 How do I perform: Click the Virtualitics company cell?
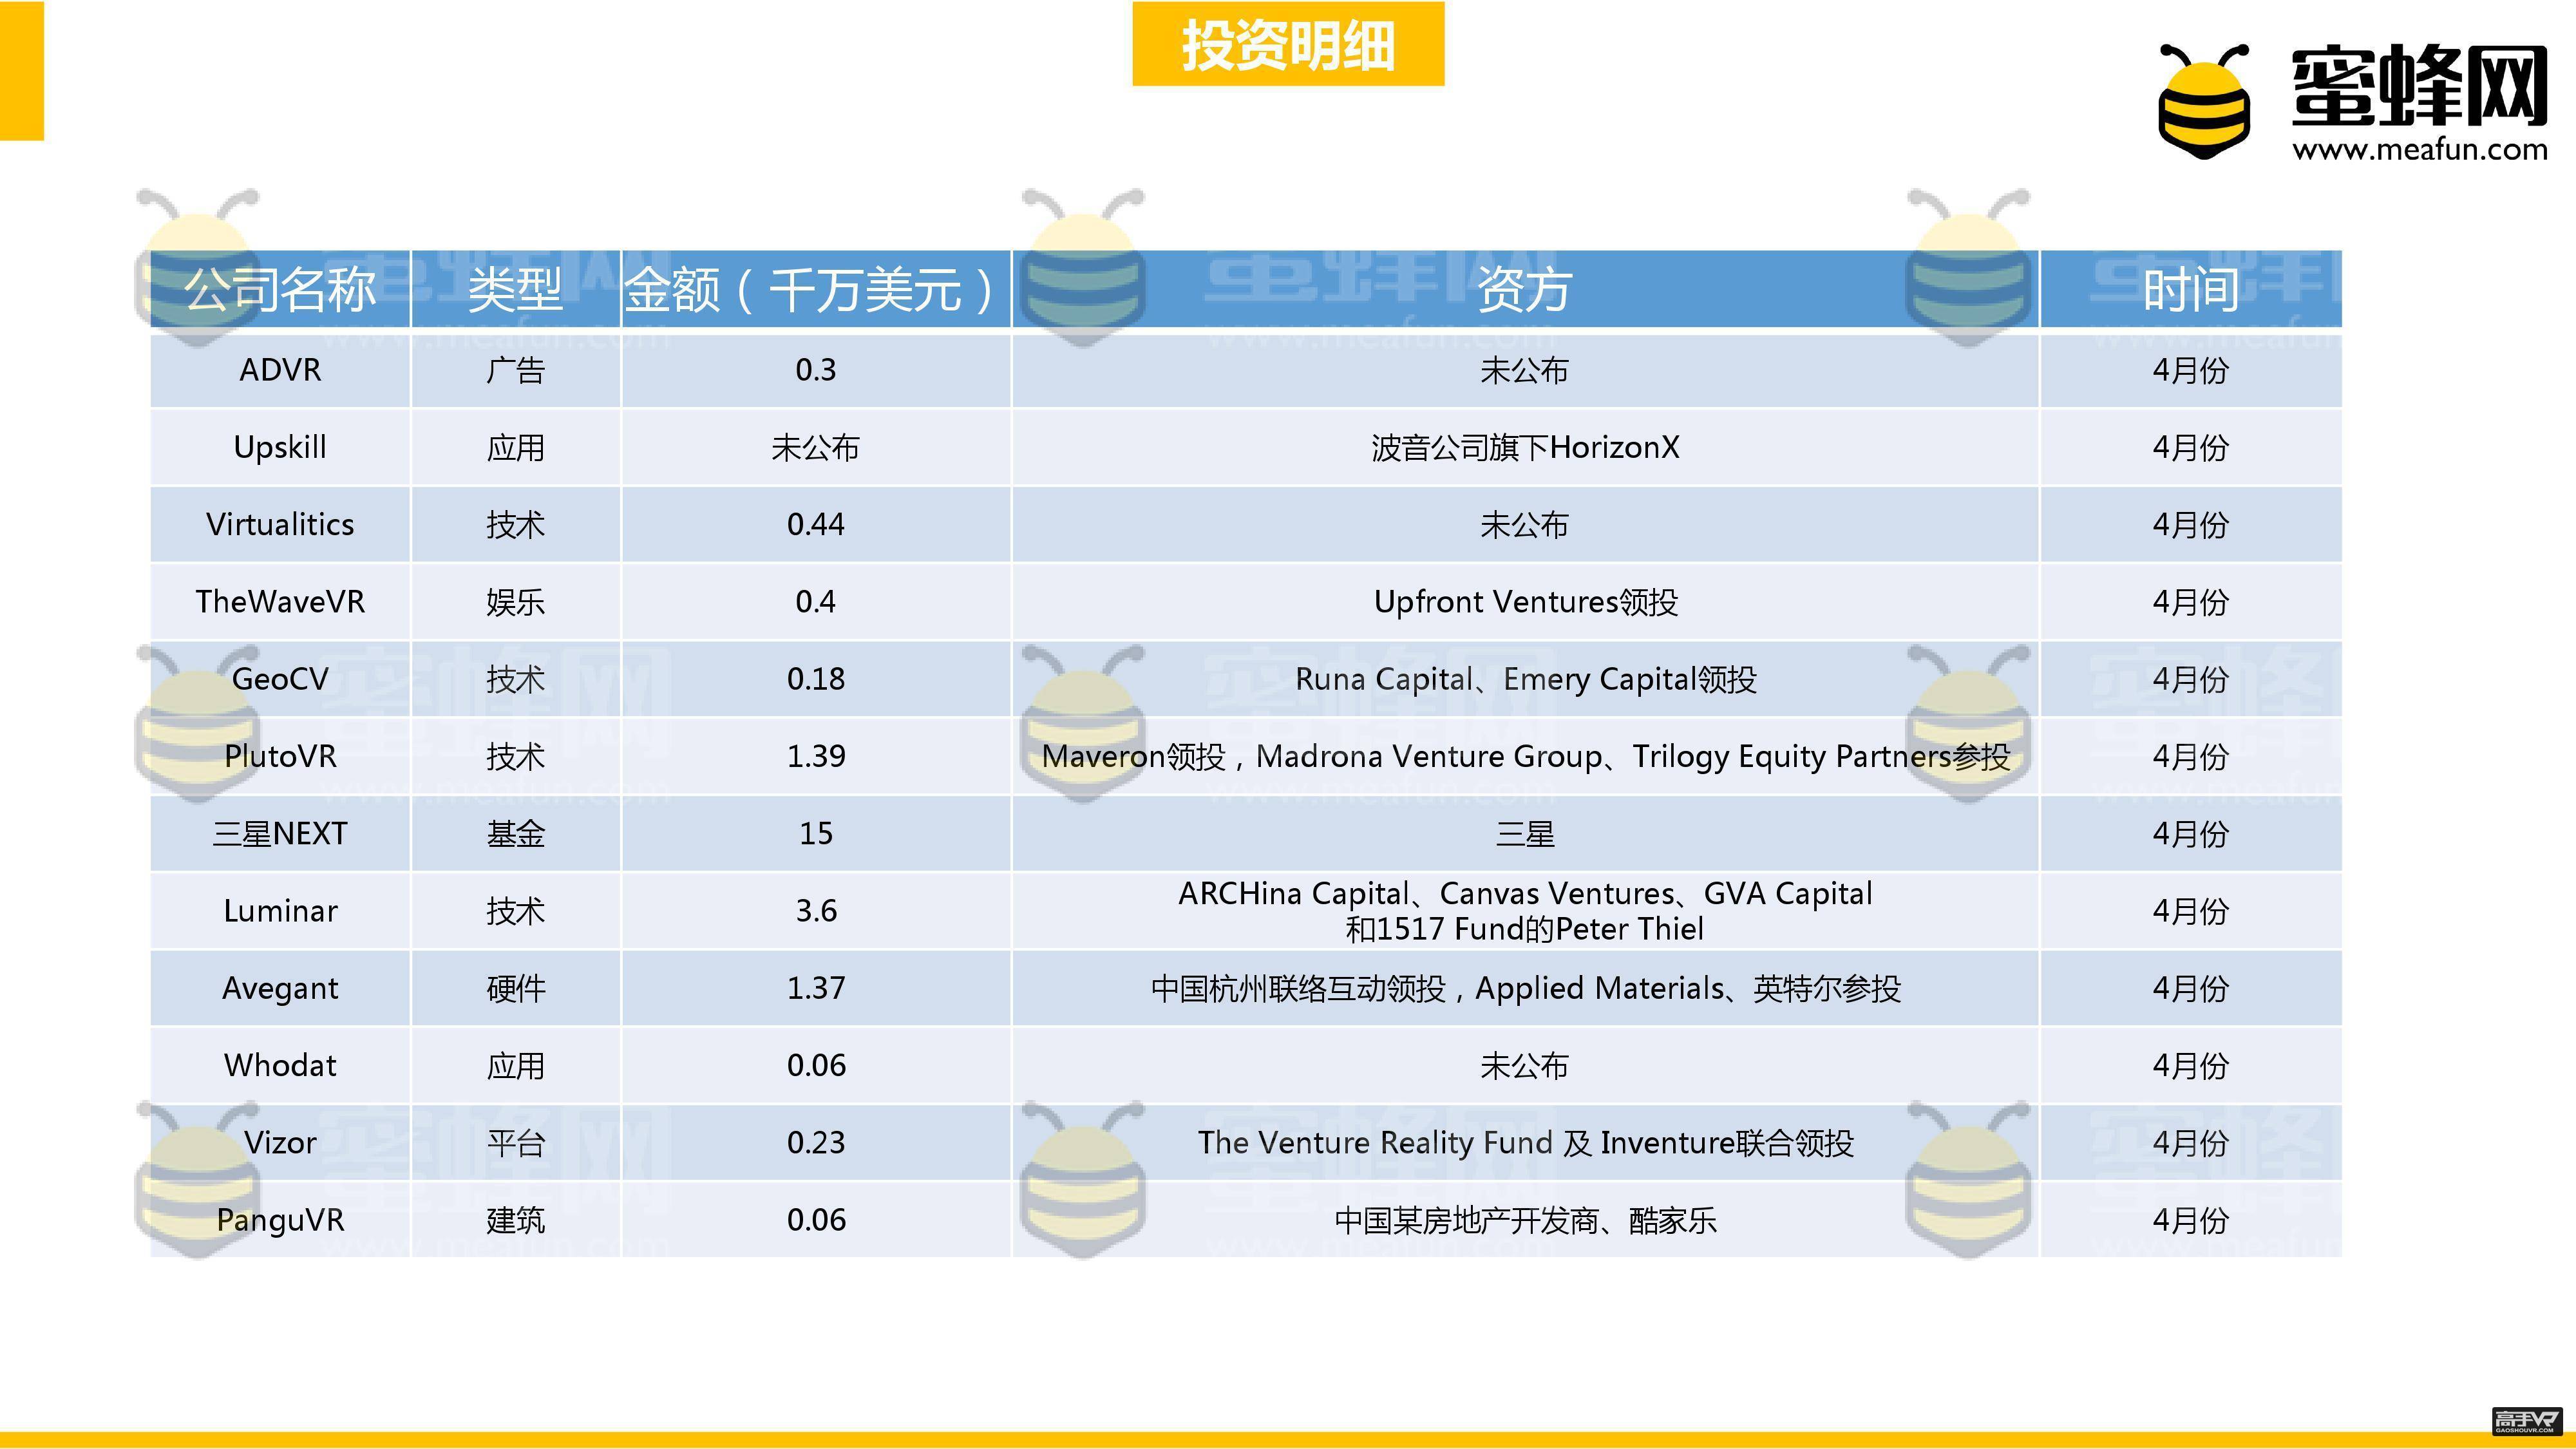coord(280,524)
